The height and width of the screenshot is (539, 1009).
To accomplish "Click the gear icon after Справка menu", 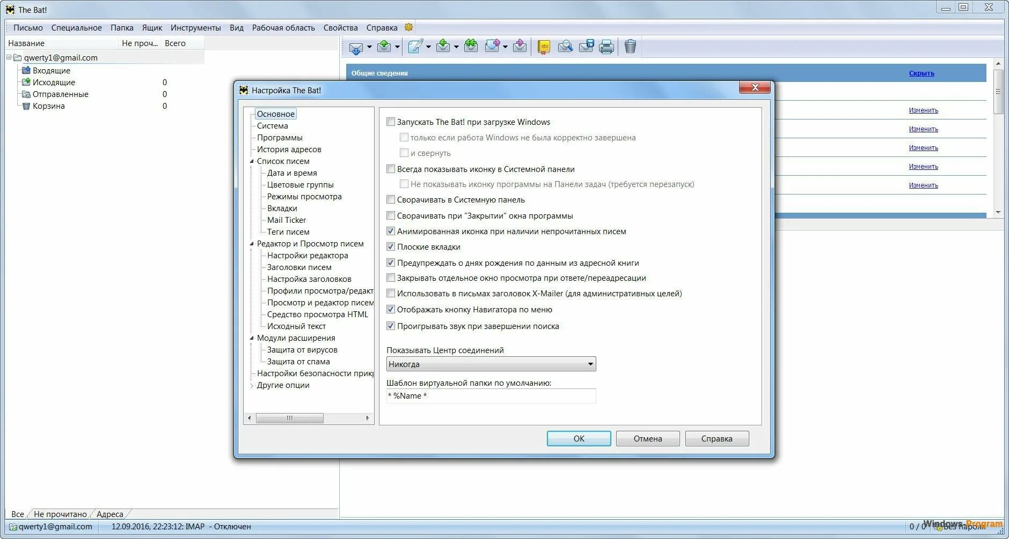I will pyautogui.click(x=408, y=27).
